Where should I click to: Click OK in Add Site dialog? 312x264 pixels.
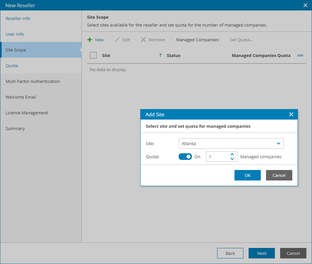(x=248, y=175)
